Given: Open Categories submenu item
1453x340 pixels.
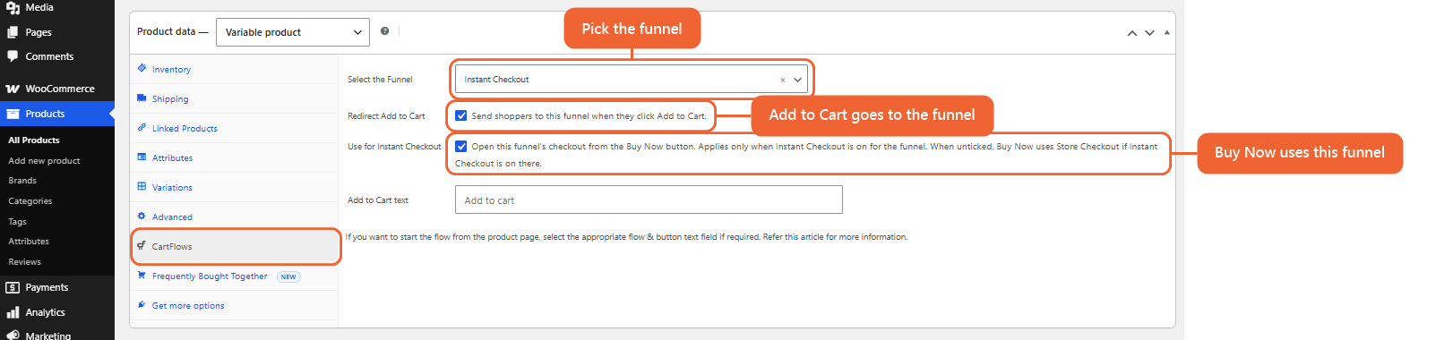Looking at the screenshot, I should (30, 200).
